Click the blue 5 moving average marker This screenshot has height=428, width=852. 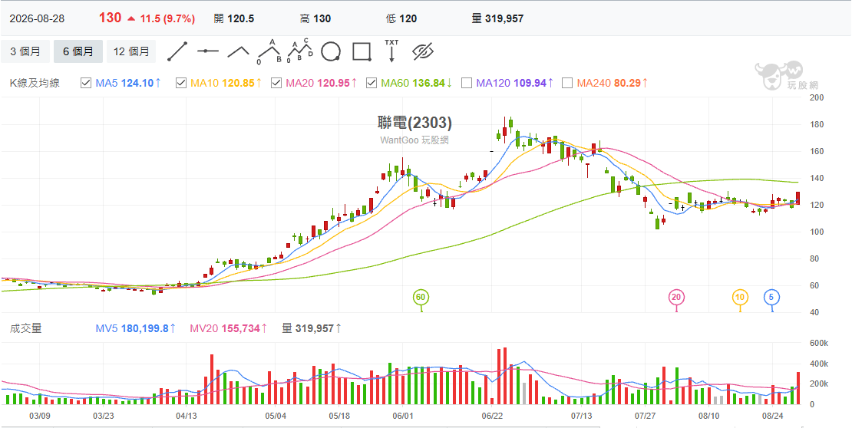[x=772, y=297]
